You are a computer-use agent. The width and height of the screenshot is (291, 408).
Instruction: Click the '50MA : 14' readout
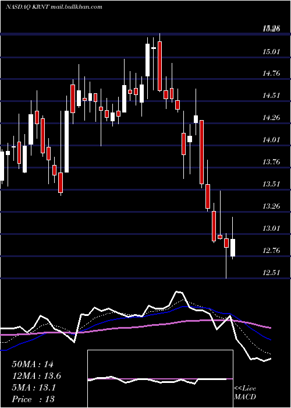(33, 364)
